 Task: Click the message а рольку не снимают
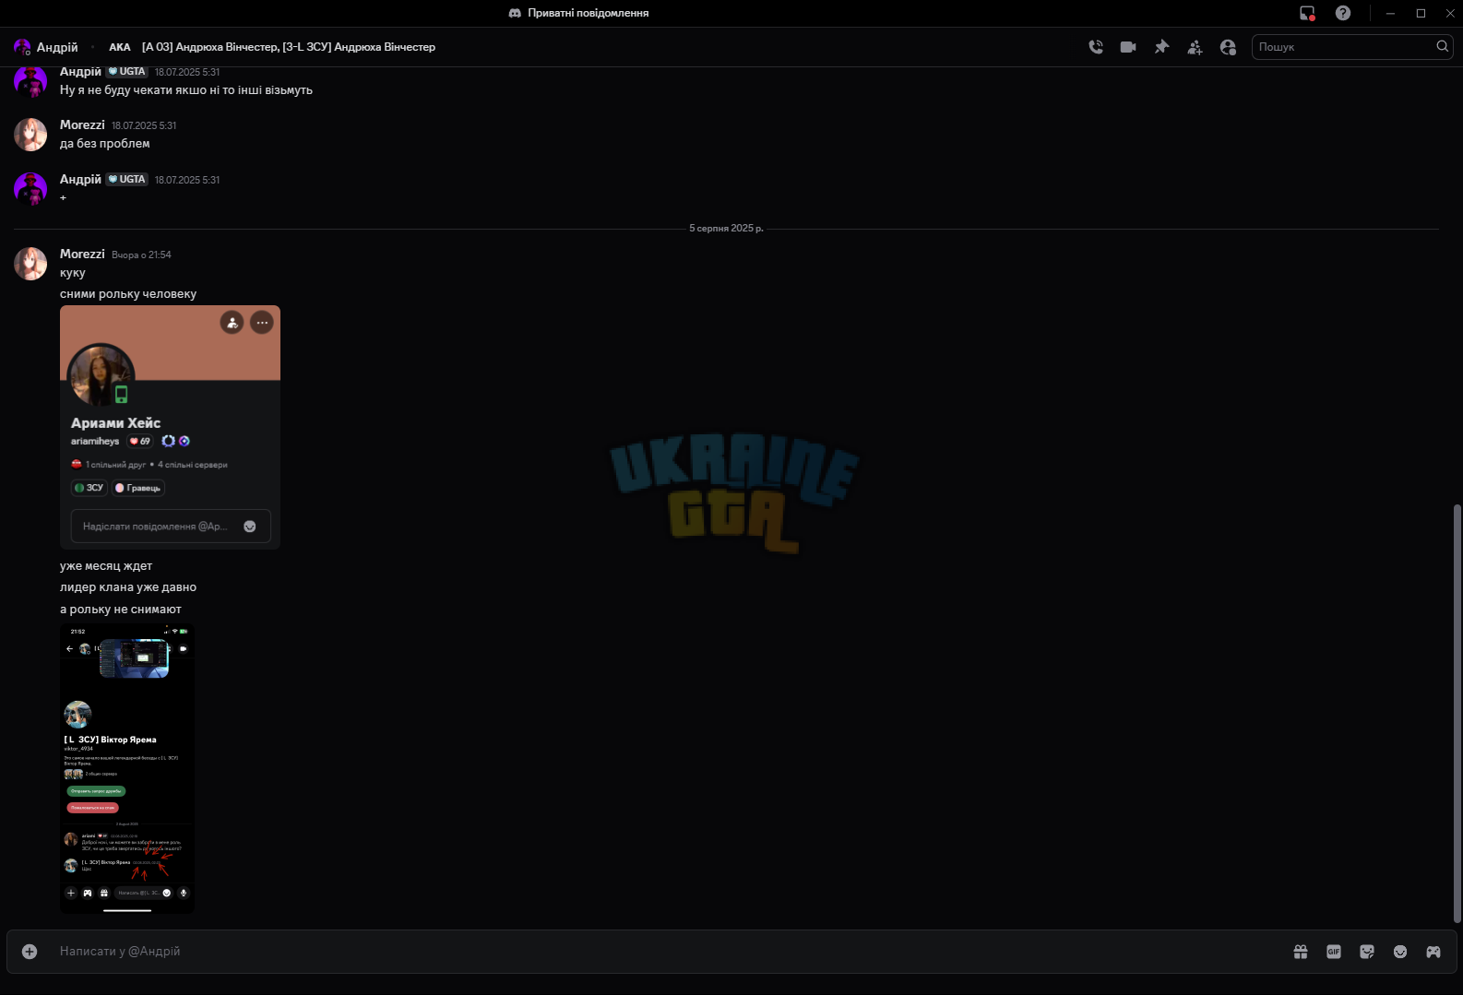(x=121, y=610)
